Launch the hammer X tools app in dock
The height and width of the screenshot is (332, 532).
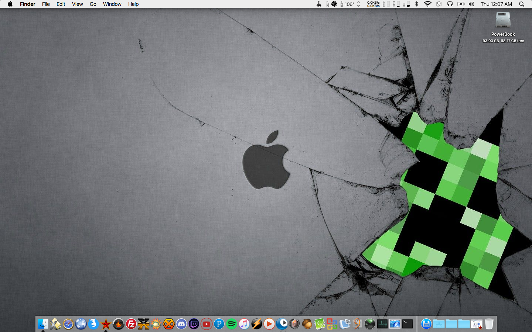click(56, 324)
